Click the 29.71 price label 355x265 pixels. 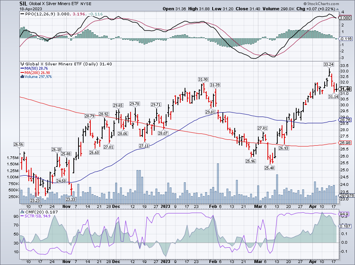point(156,104)
